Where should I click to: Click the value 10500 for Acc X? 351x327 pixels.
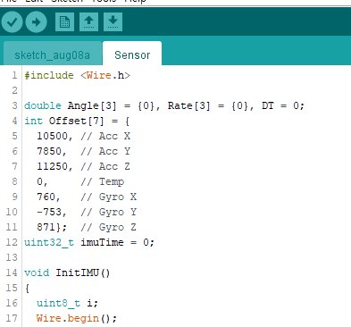52,136
